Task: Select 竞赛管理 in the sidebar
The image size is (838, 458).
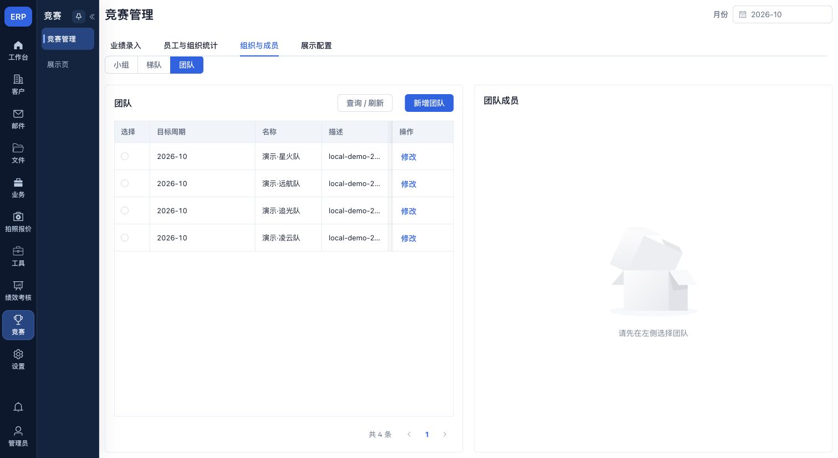Action: point(68,39)
